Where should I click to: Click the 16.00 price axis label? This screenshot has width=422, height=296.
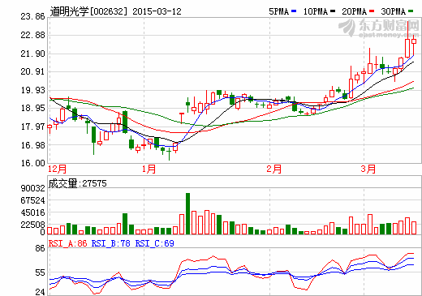pyautogui.click(x=32, y=163)
